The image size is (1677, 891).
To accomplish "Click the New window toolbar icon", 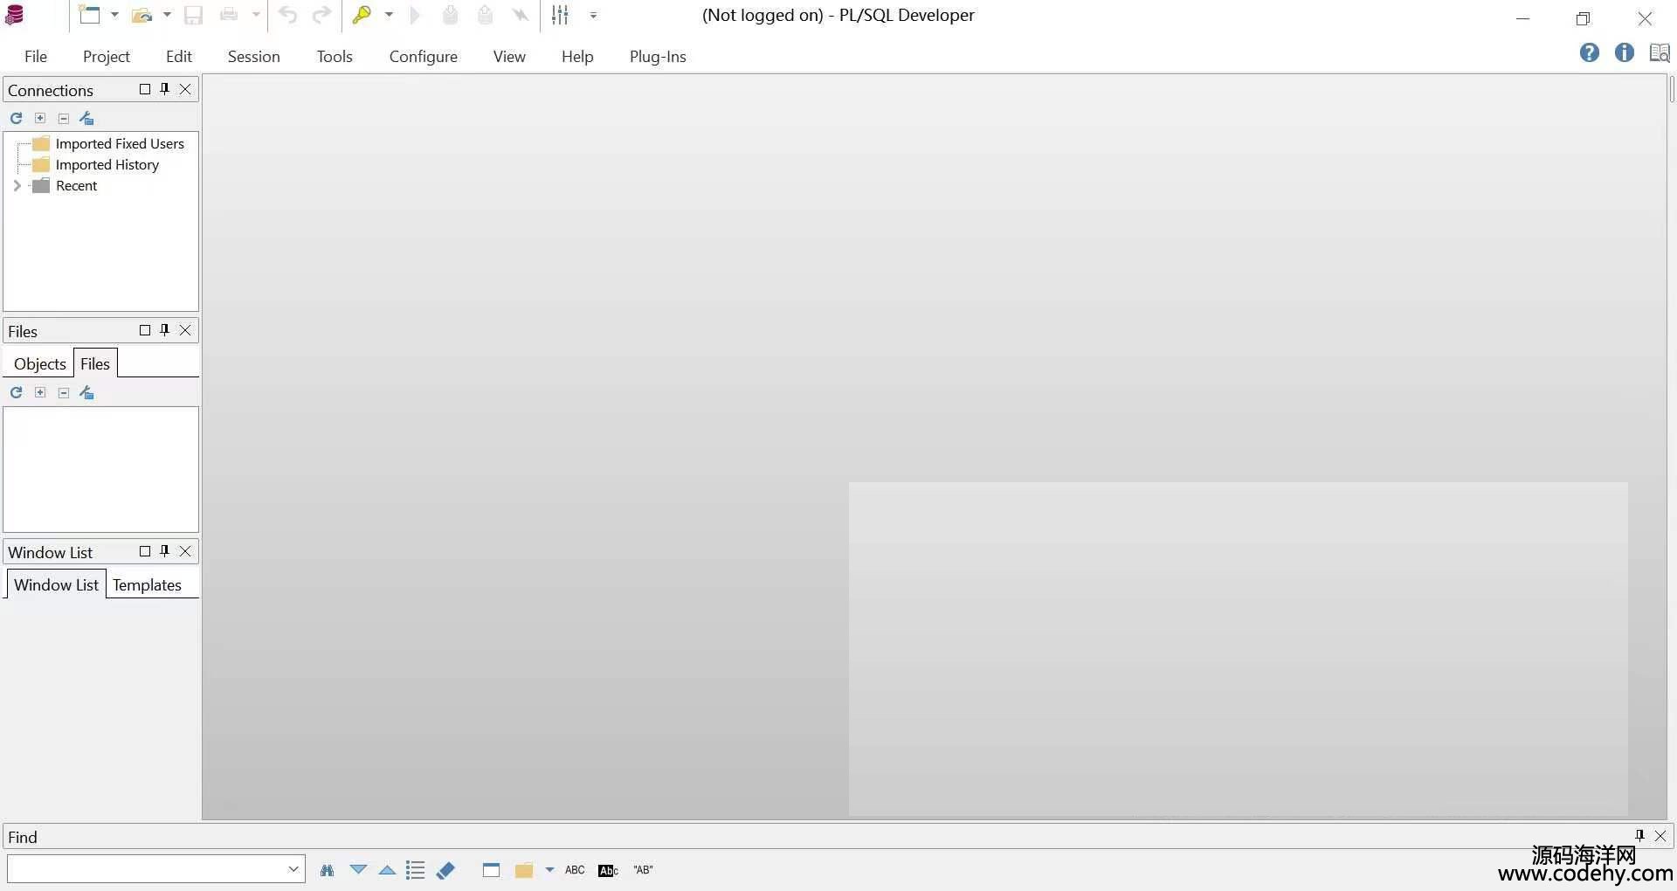I will click(x=89, y=15).
